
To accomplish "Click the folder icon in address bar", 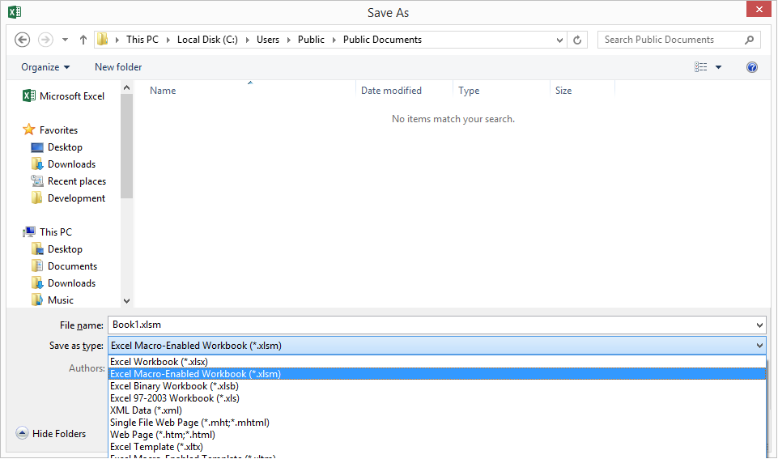I will (x=103, y=39).
